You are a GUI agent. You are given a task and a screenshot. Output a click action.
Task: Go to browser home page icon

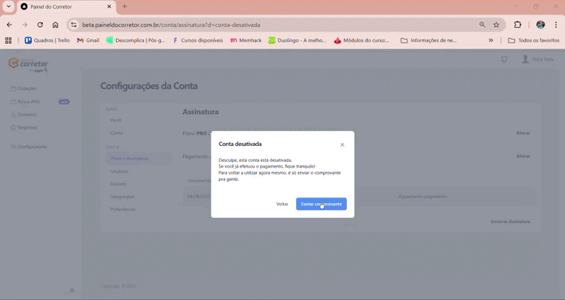click(x=55, y=25)
